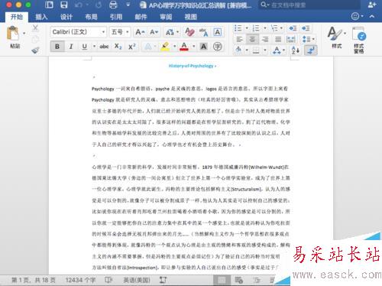Select the Format Painter brush
The height and width of the screenshot is (286, 382).
35,50
